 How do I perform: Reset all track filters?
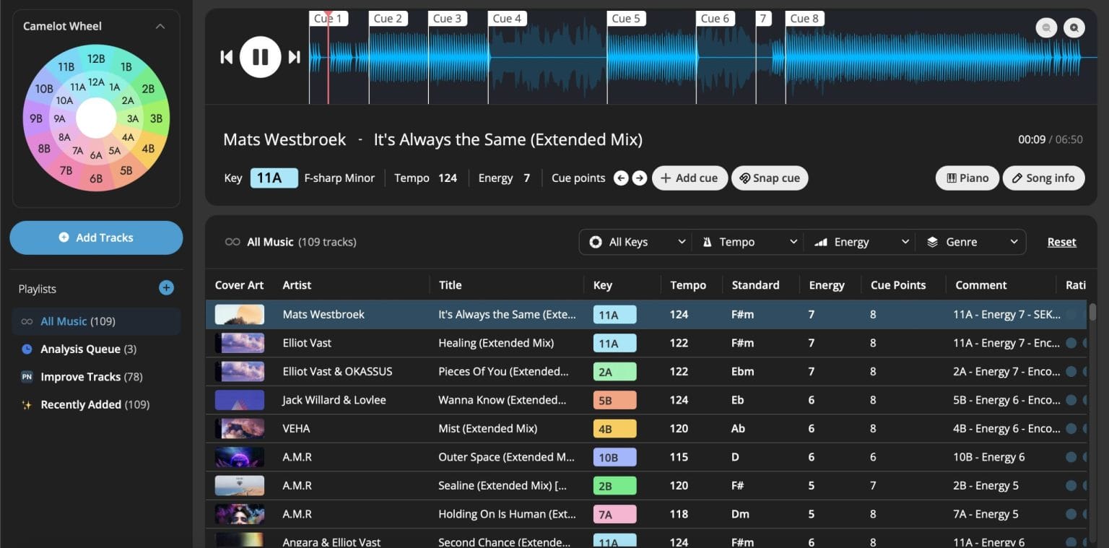point(1061,242)
